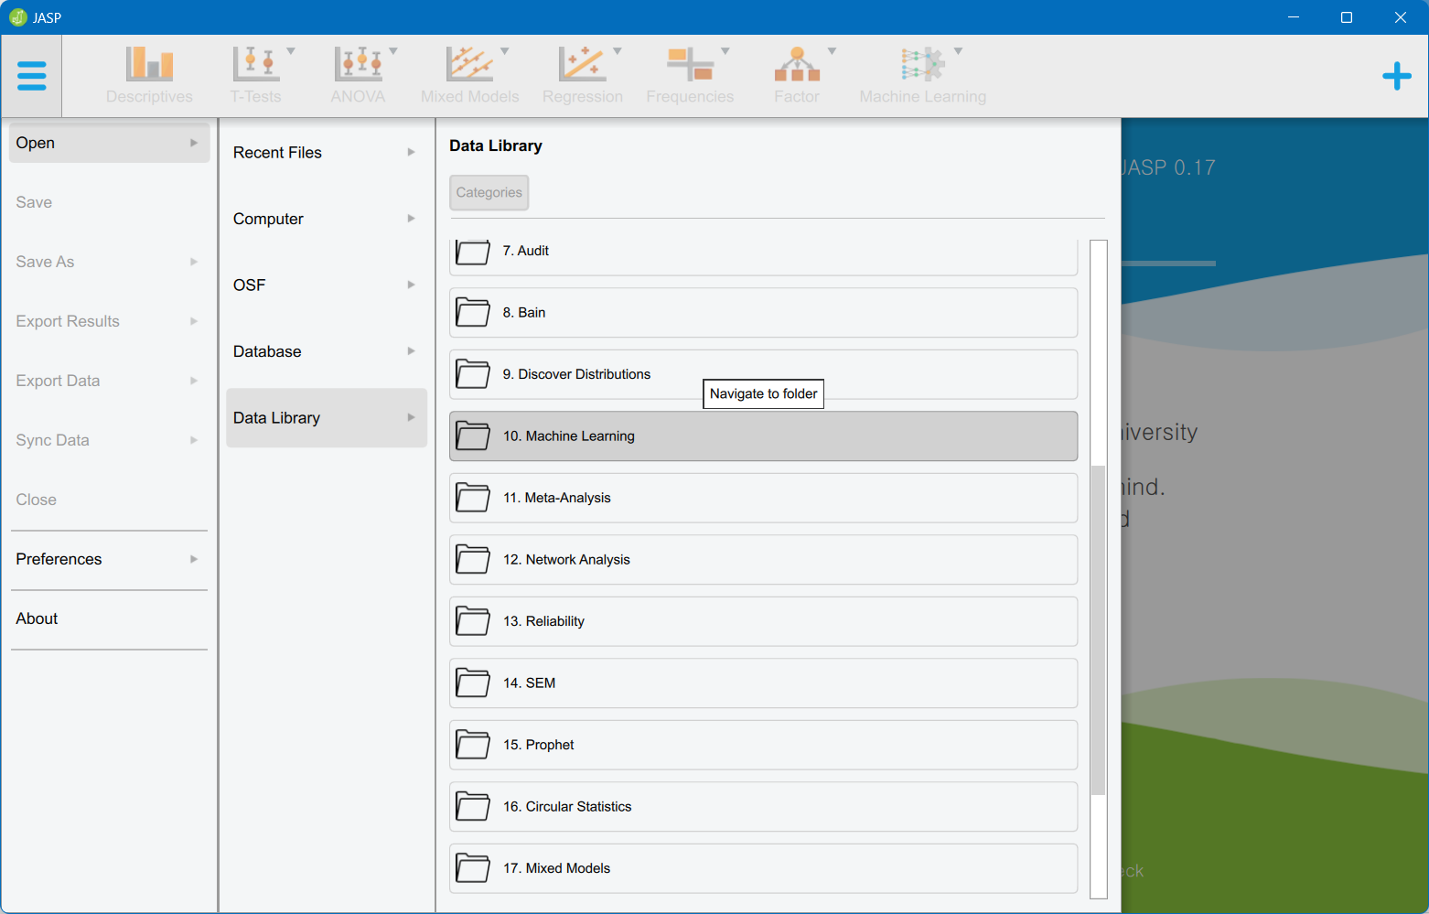Open the Frequencies module icon

(690, 64)
